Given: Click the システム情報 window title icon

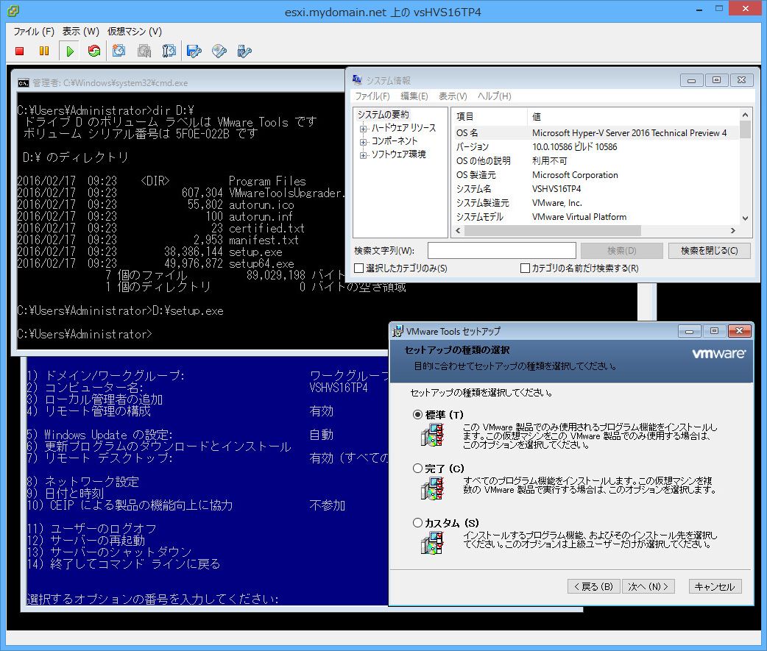Looking at the screenshot, I should (x=357, y=79).
